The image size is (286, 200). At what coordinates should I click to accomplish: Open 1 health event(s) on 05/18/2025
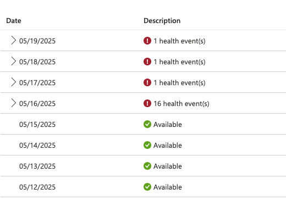click(179, 62)
